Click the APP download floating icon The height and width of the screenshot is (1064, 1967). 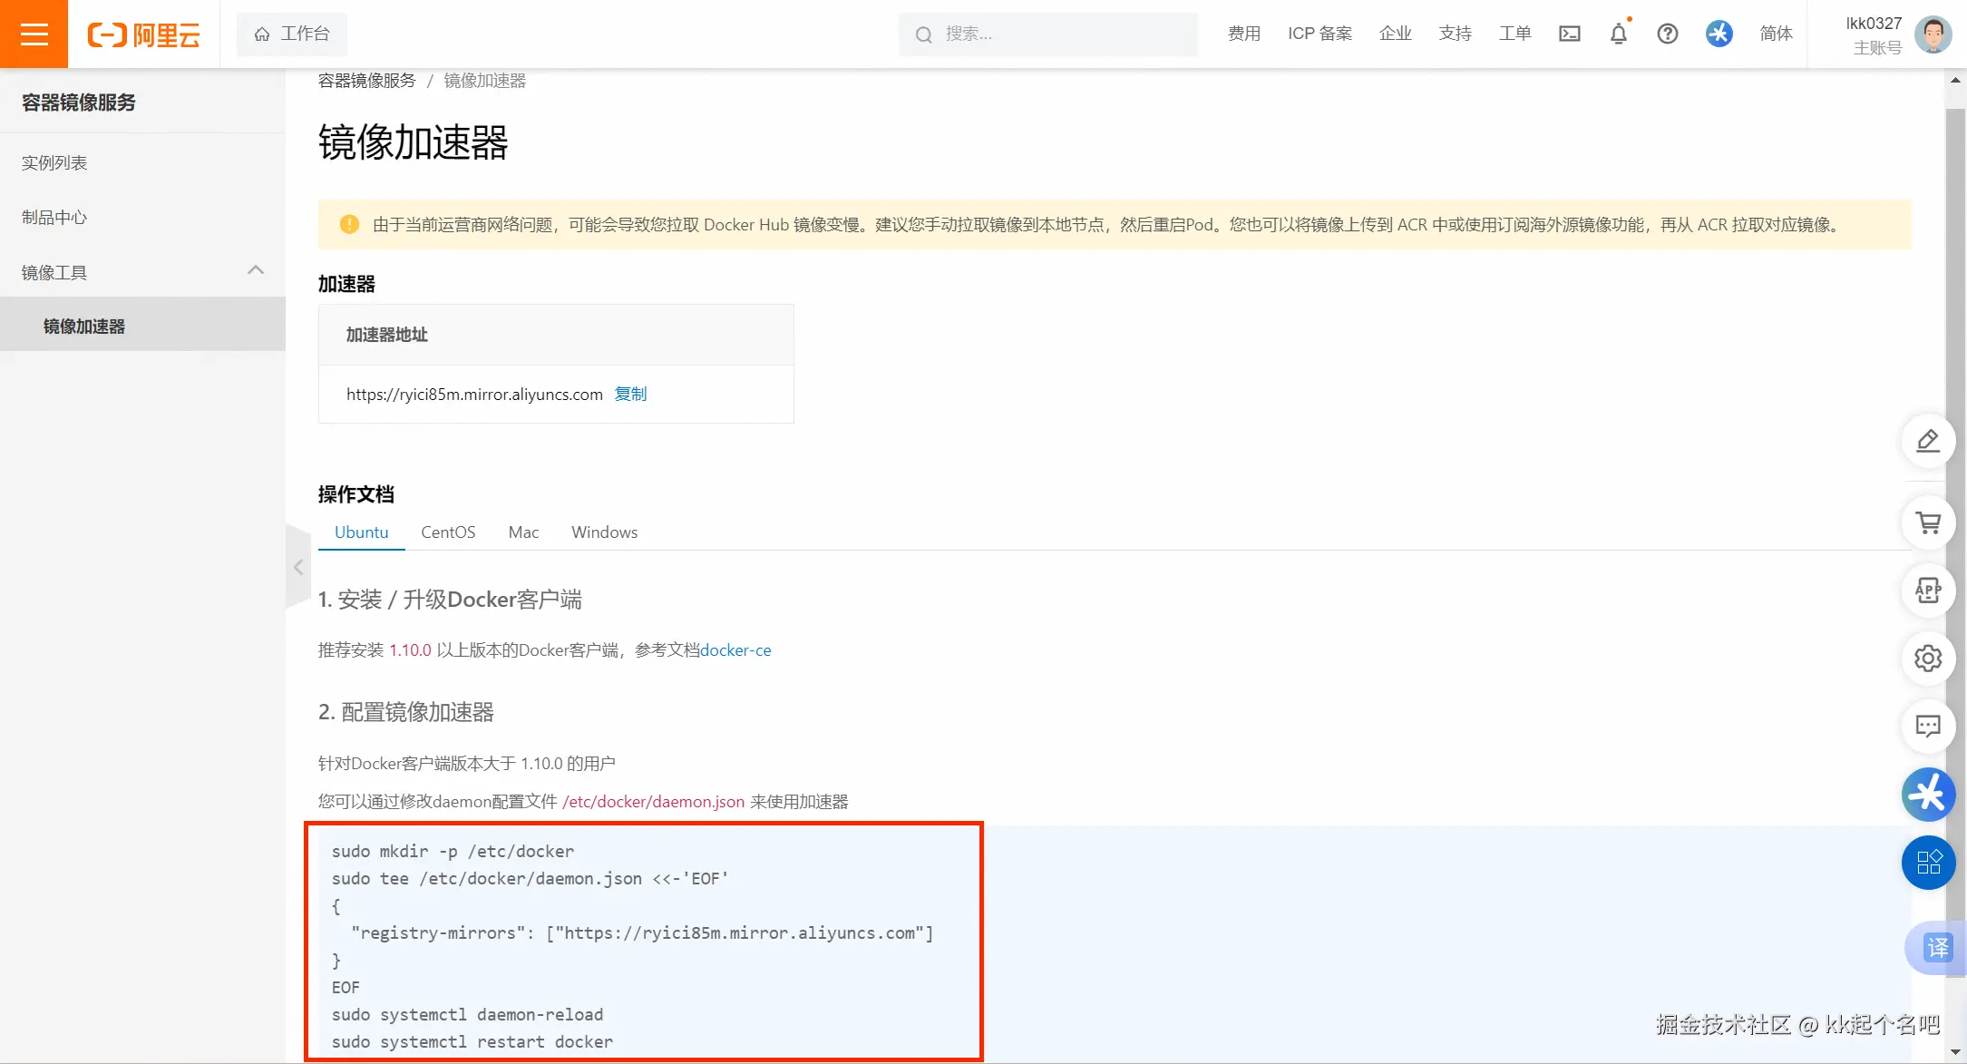[x=1928, y=591]
